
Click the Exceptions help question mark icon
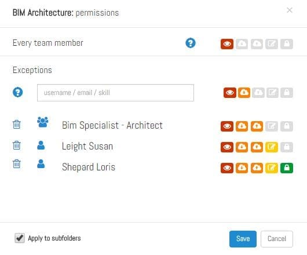[x=18, y=92]
